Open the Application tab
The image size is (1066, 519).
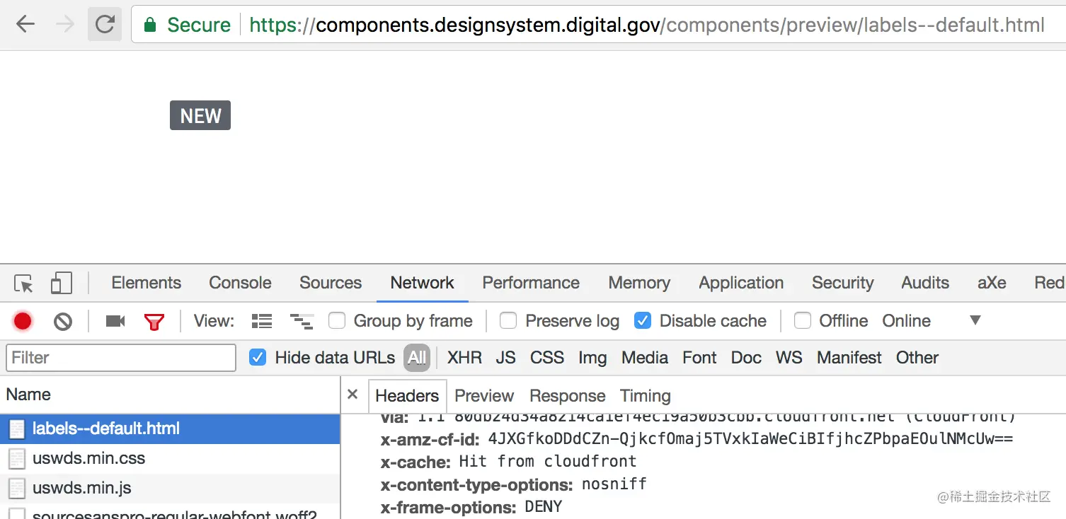click(x=741, y=283)
